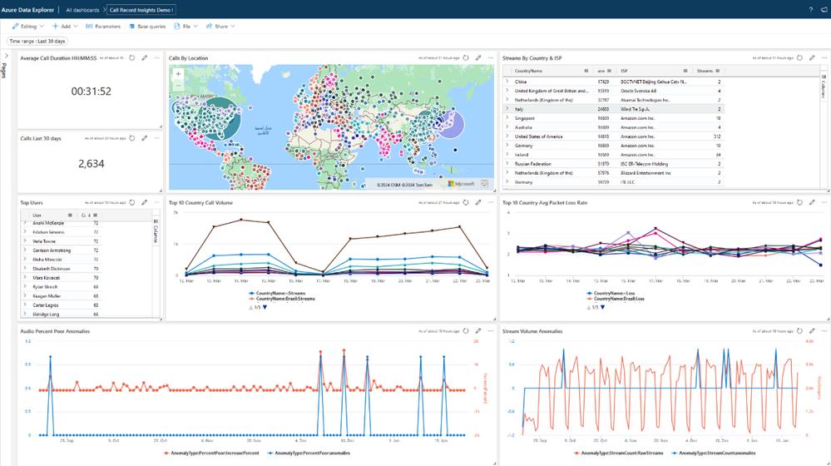Refresh the Top 10 Country Call Volume tile

pyautogui.click(x=466, y=202)
